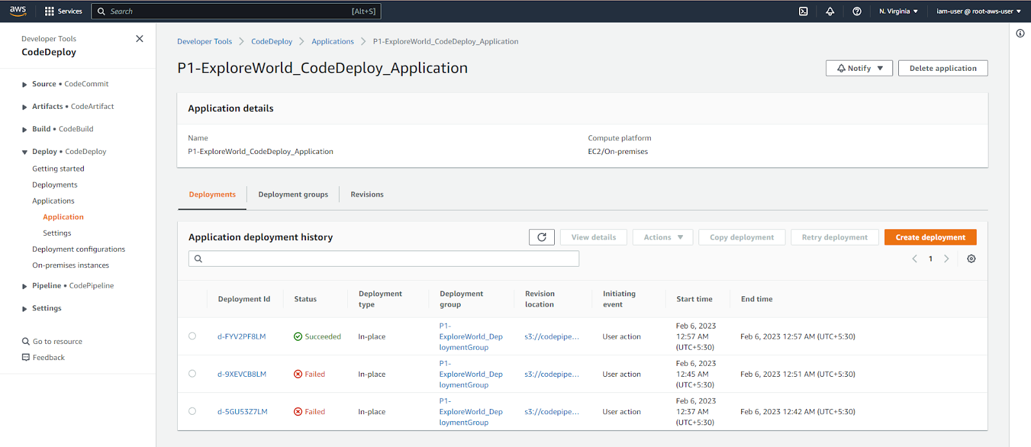Expand the Artifacts CodeArtifact section
This screenshot has height=447, width=1031.
tap(24, 107)
